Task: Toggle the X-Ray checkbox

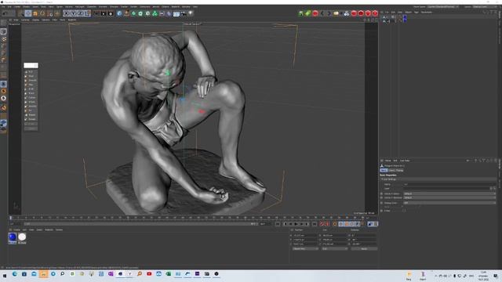Action: click(404, 211)
